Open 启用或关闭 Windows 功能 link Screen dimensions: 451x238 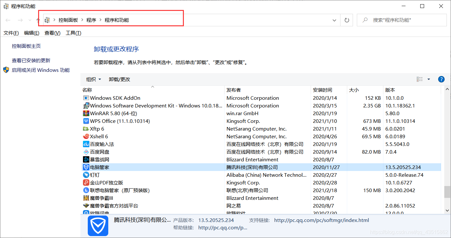click(x=41, y=70)
